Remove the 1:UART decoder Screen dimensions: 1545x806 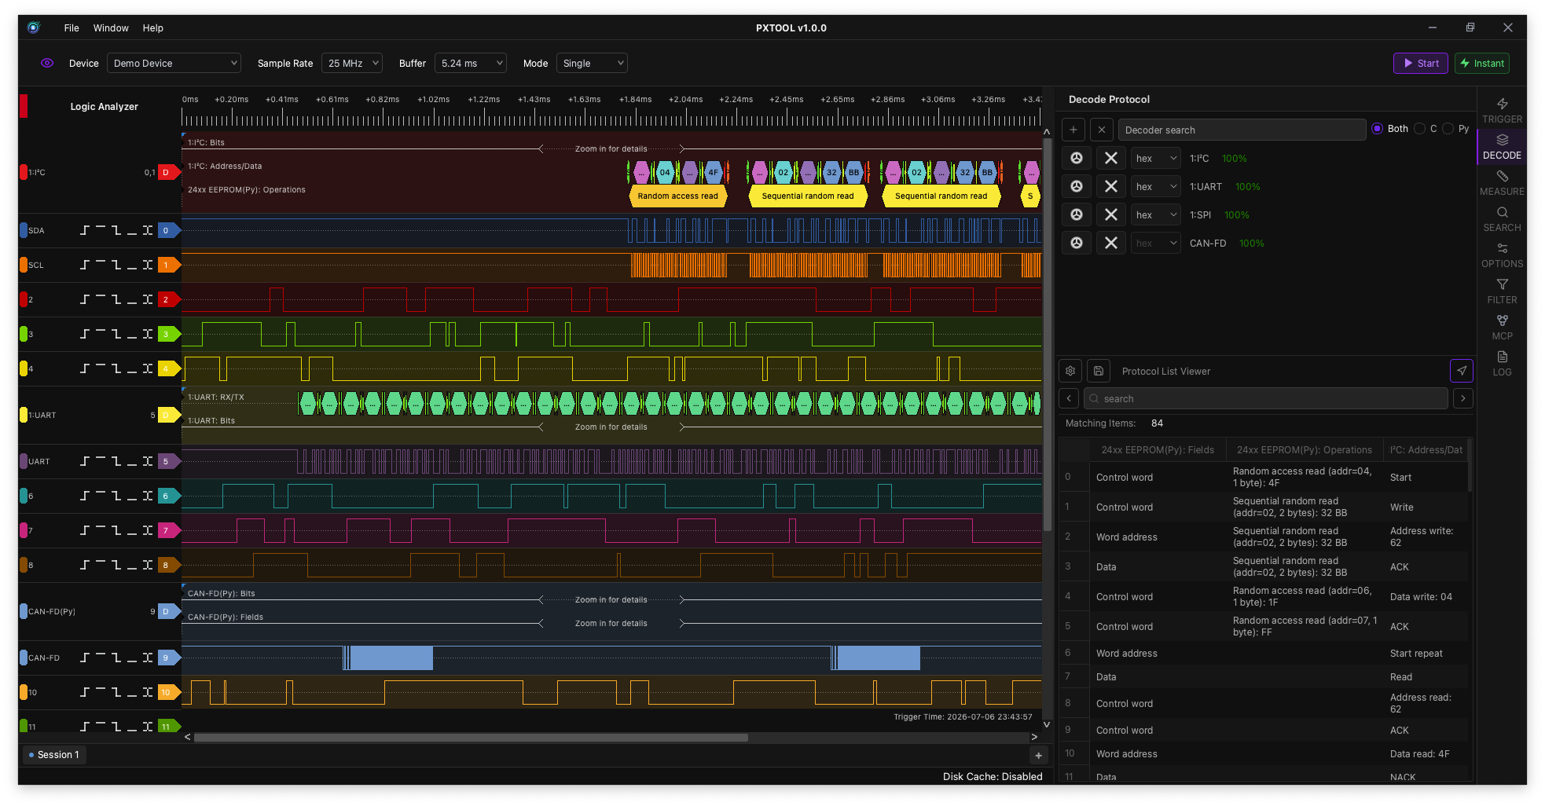pyautogui.click(x=1111, y=186)
